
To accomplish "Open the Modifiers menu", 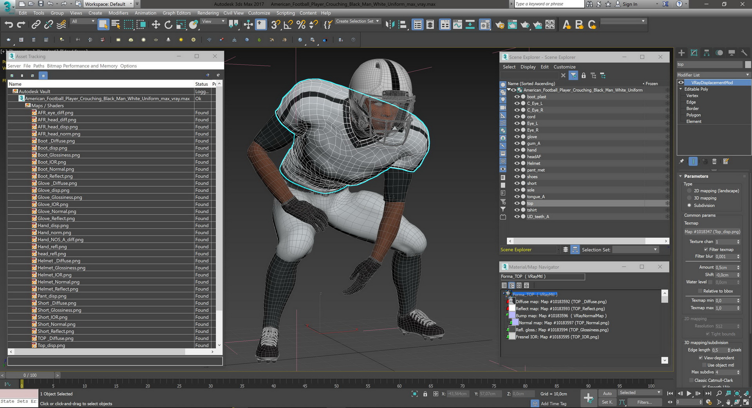I will pyautogui.click(x=118, y=13).
